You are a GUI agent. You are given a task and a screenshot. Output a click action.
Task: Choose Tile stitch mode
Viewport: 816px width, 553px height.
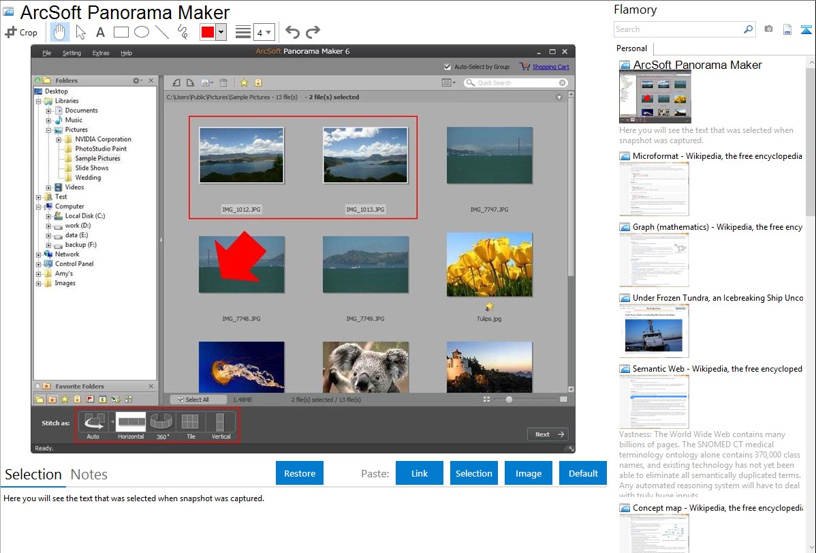(x=191, y=425)
